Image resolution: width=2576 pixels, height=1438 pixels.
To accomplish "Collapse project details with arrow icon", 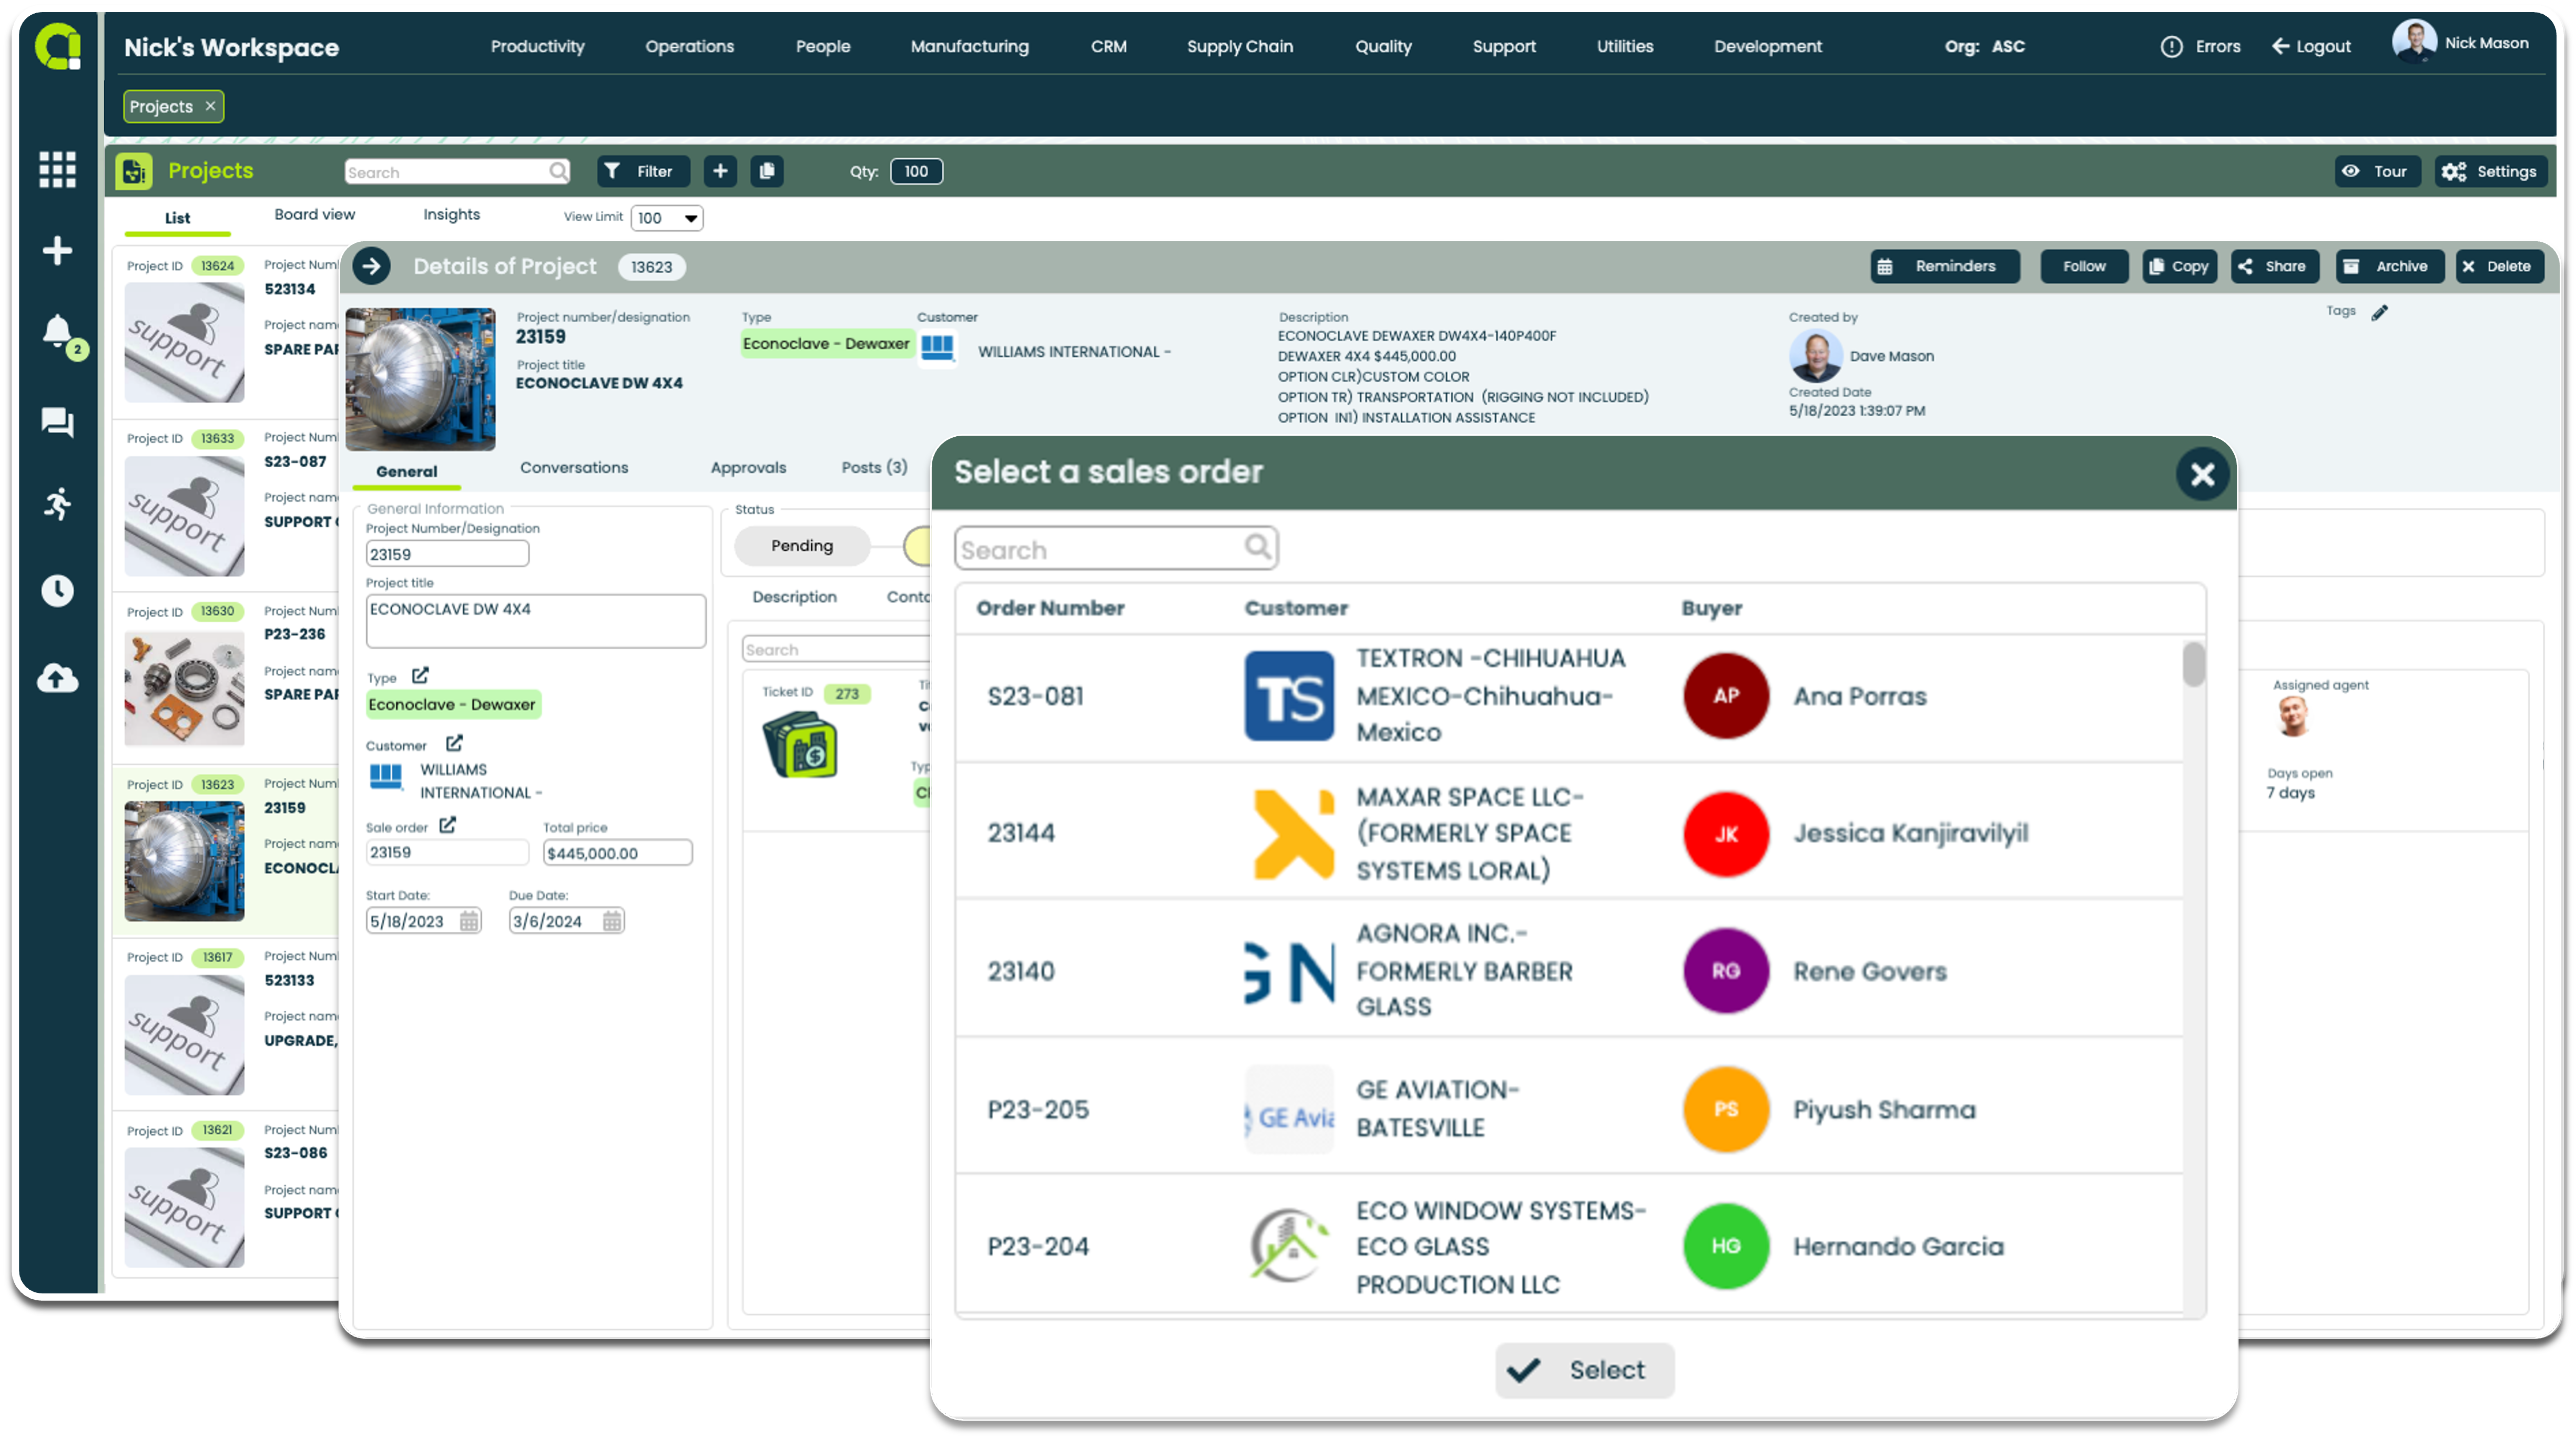I will [371, 266].
